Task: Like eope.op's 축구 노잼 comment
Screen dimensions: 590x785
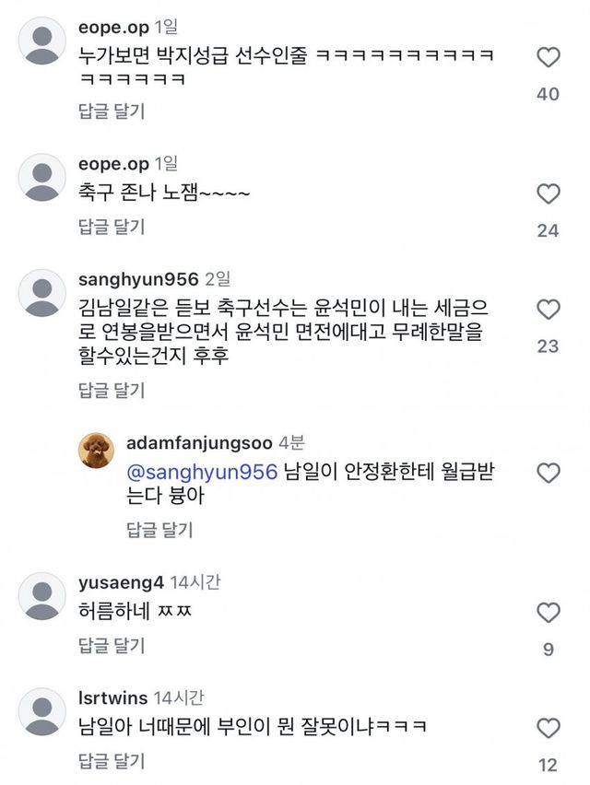Action: click(548, 194)
